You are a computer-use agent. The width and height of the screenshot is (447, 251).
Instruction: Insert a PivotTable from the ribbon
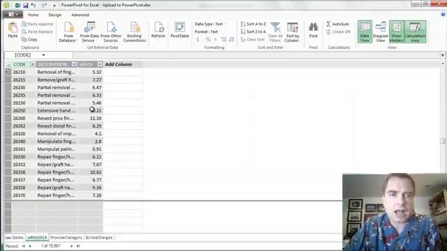179,30
